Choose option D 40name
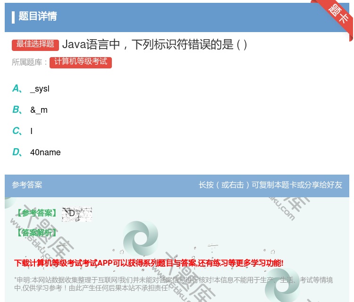The height and width of the screenshot is (302, 354). coord(36,152)
